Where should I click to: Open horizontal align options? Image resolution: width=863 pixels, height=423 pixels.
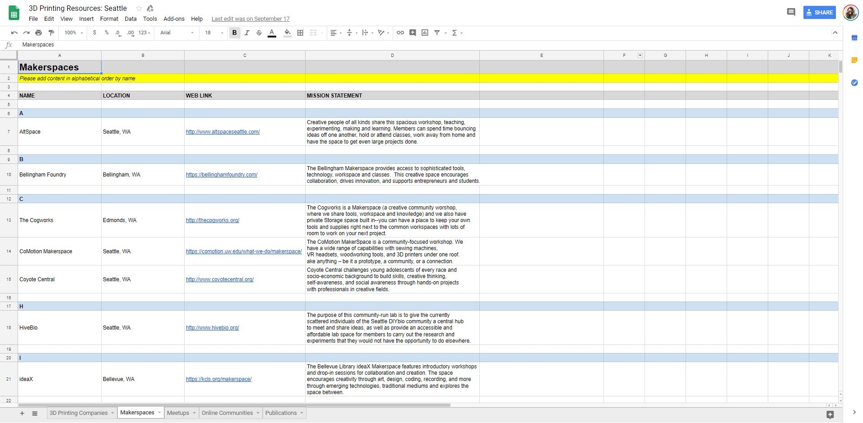336,33
